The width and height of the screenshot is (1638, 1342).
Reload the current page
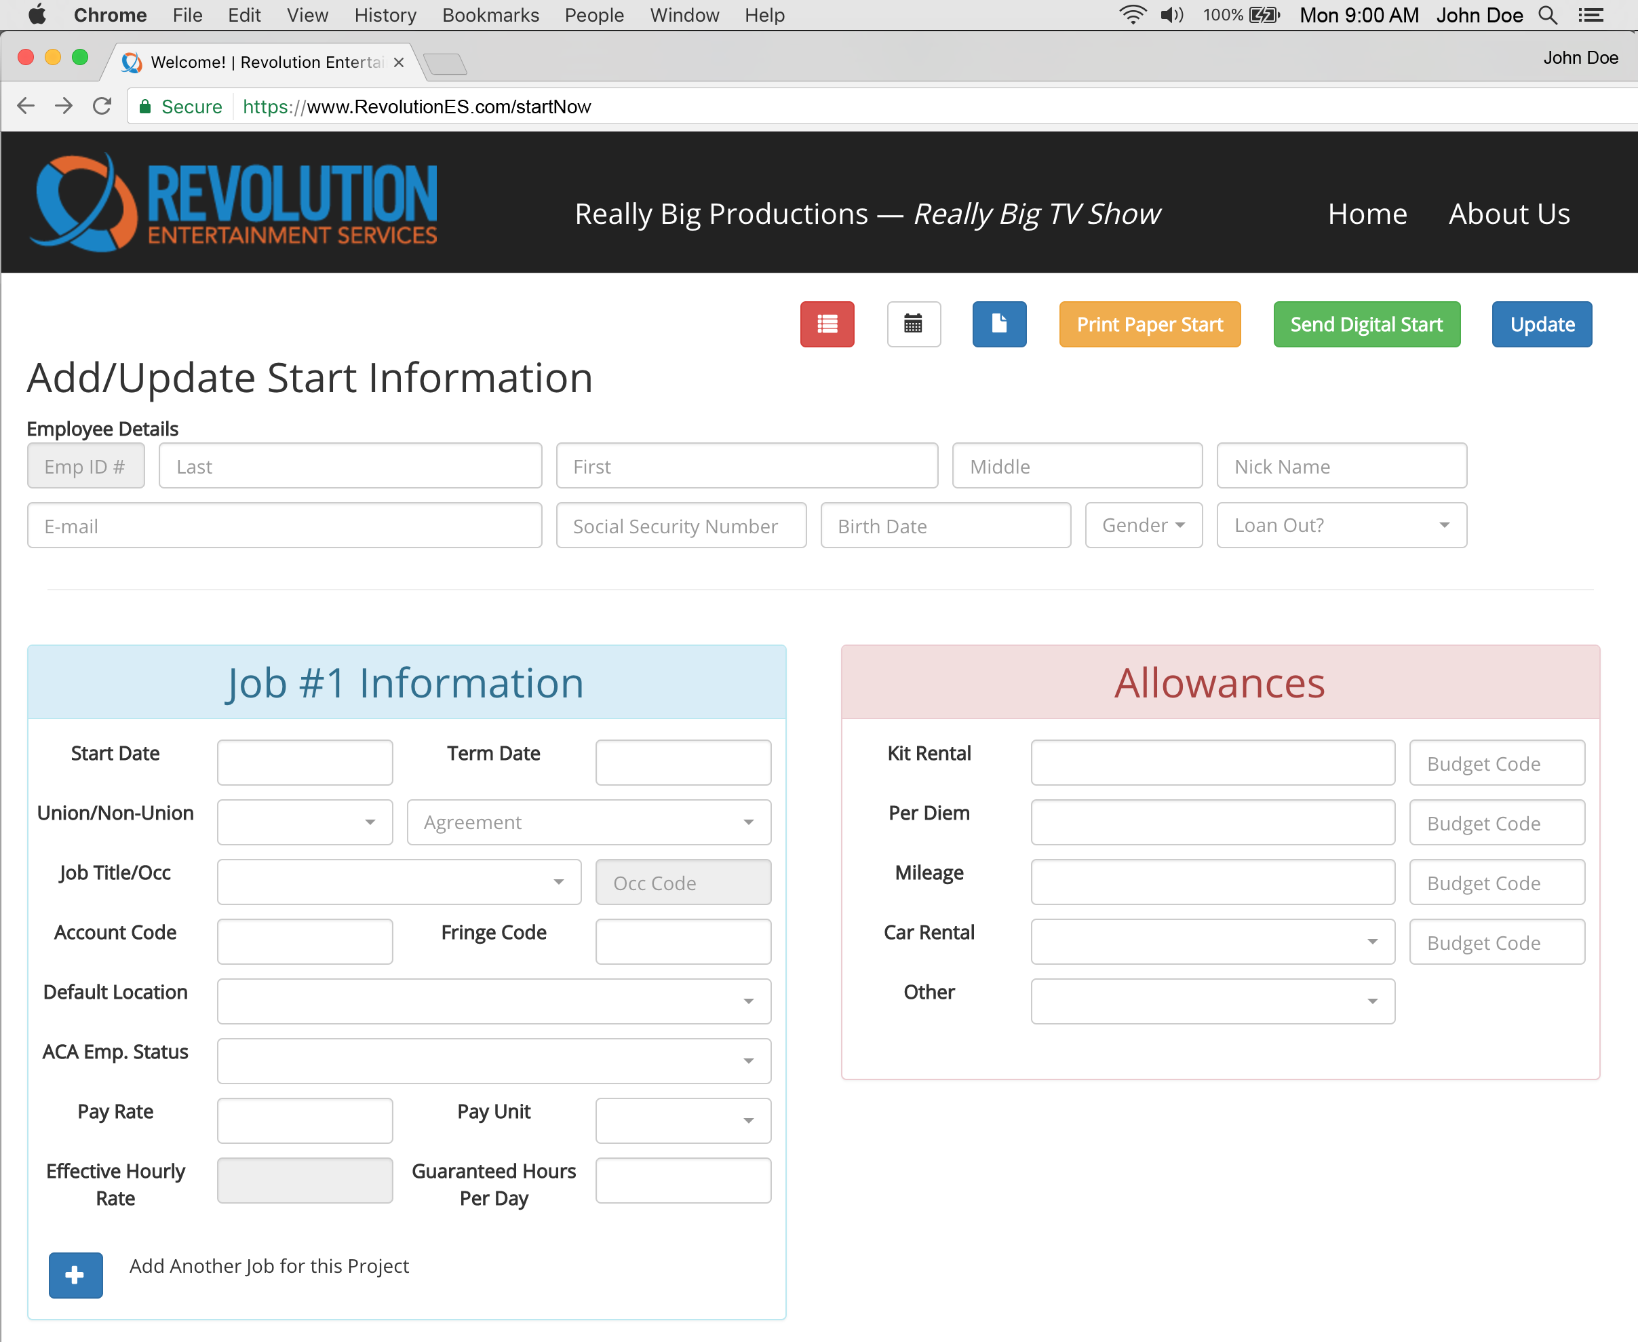[x=101, y=106]
